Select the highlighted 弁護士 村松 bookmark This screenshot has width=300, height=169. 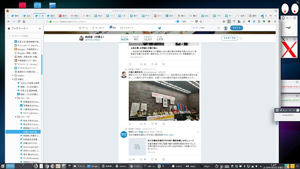pos(23,132)
